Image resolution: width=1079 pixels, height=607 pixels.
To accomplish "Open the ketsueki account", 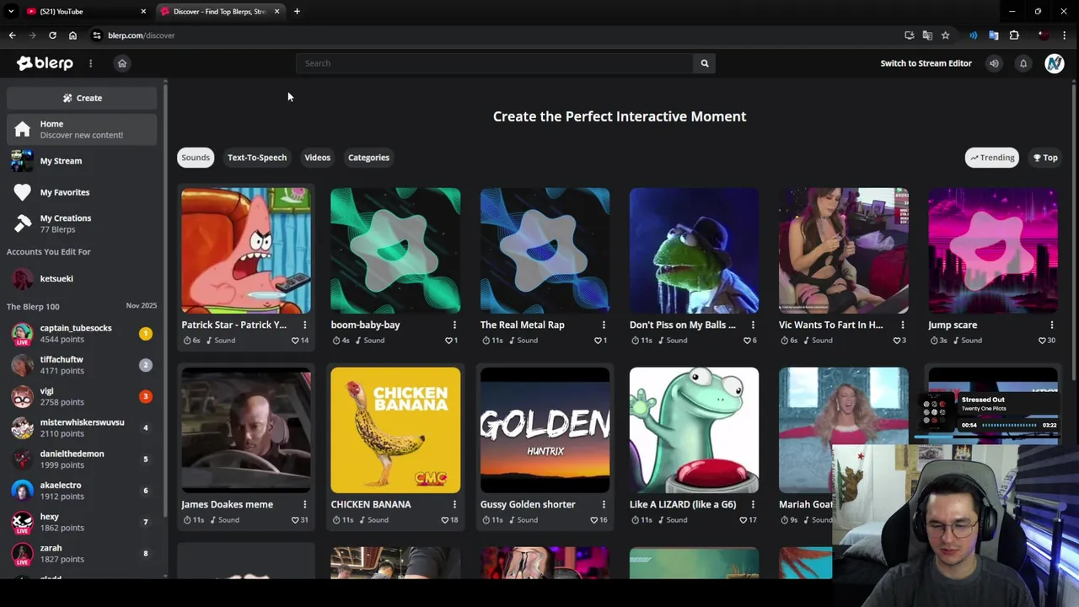I will [x=82, y=278].
